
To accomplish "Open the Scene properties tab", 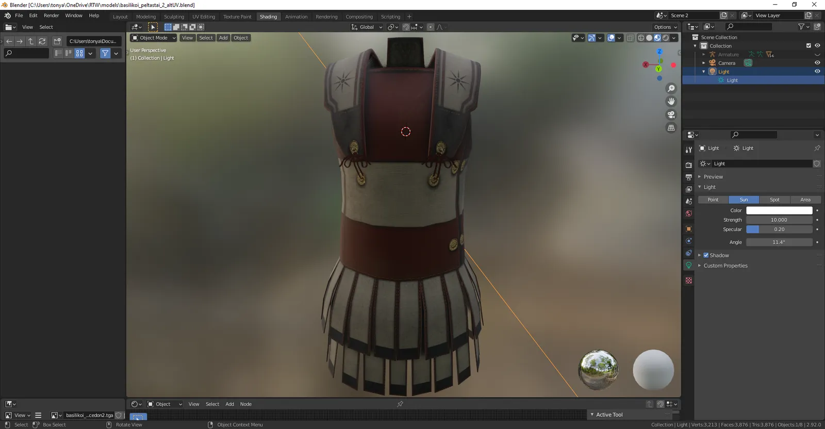I will click(x=689, y=201).
